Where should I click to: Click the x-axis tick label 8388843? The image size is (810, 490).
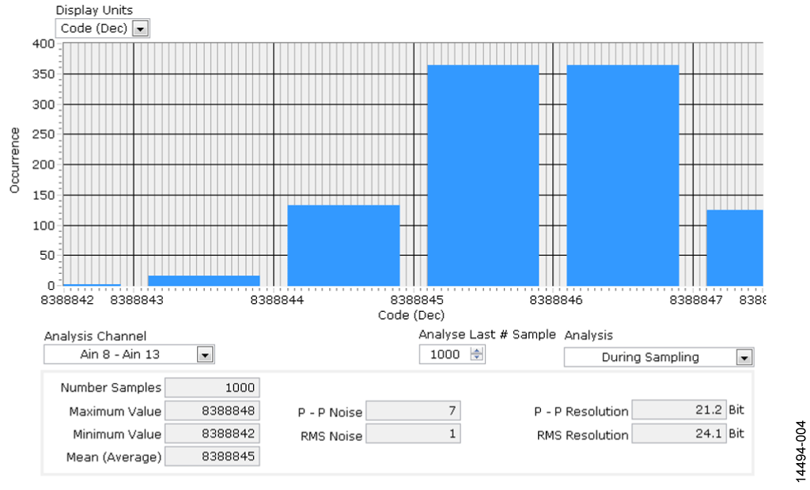click(136, 300)
